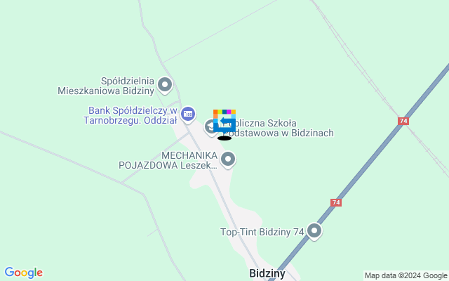Screen dimensions: 449x281
Task: Select the MECHANIKA POJAZDOWA pin icon
Action: click(228, 159)
